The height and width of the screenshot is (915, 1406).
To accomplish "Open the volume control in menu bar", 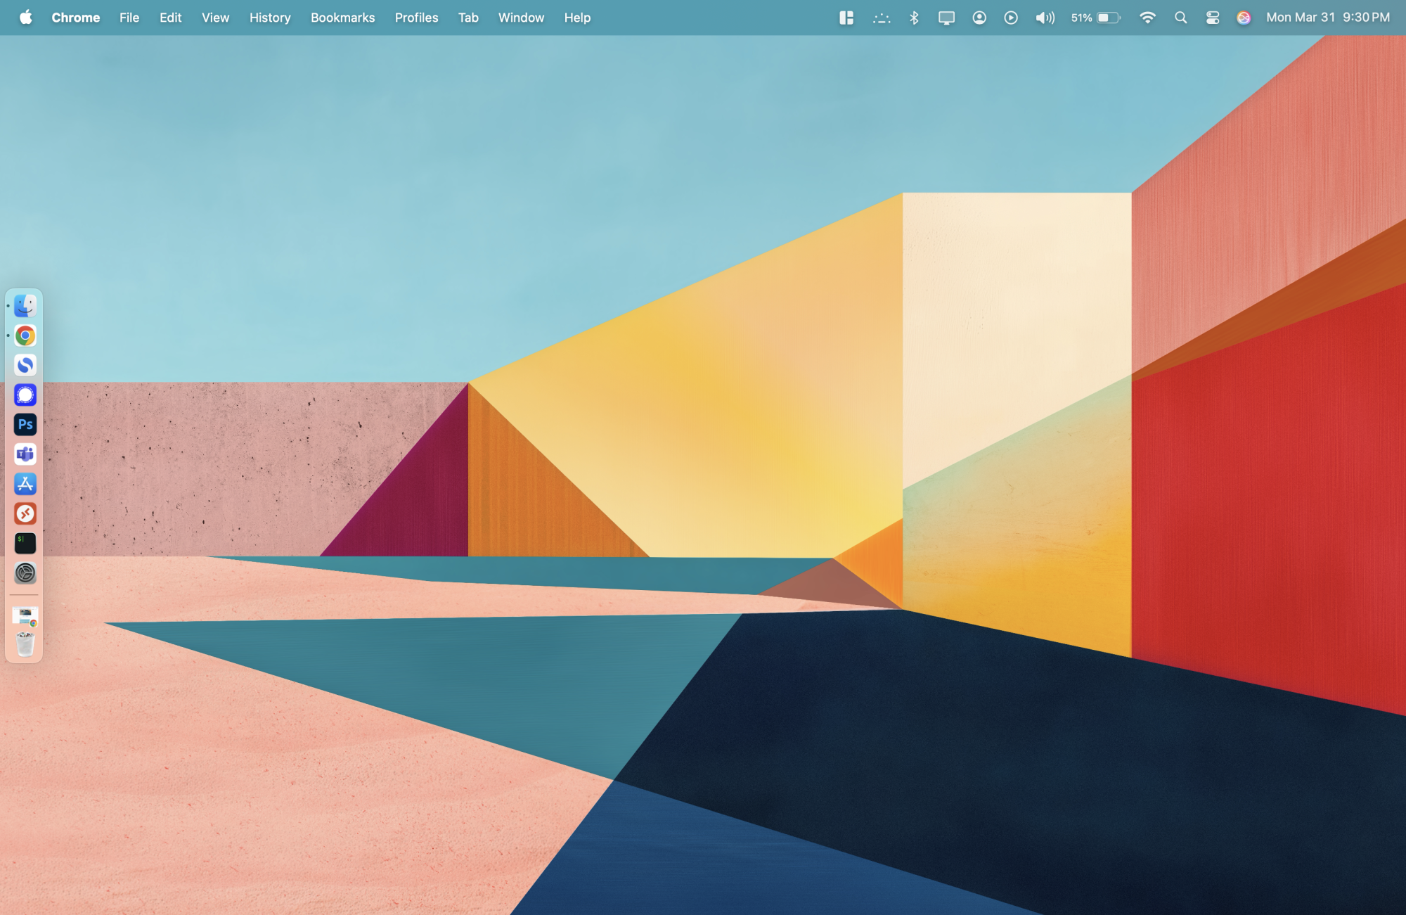I will coord(1045,18).
